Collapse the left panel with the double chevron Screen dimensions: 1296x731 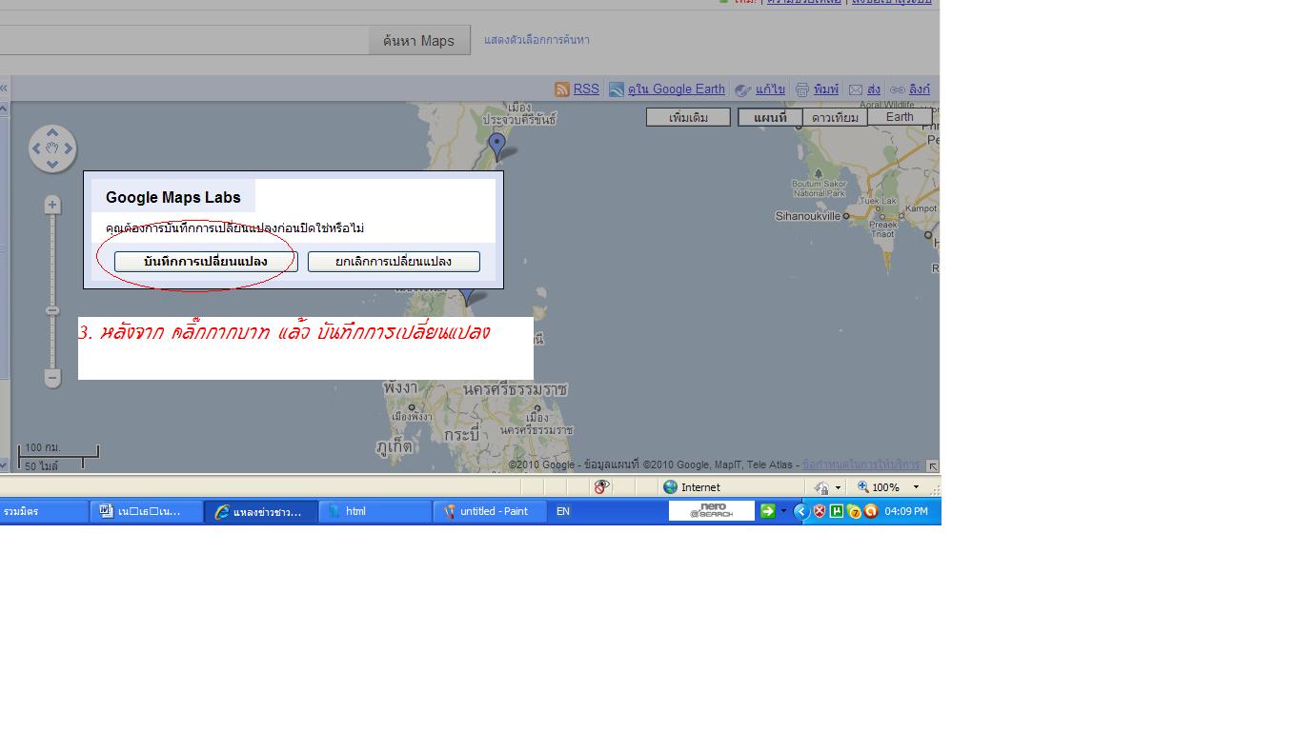click(4, 89)
